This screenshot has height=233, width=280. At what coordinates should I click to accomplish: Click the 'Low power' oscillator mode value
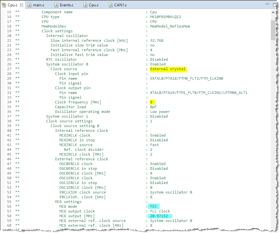[x=160, y=112]
